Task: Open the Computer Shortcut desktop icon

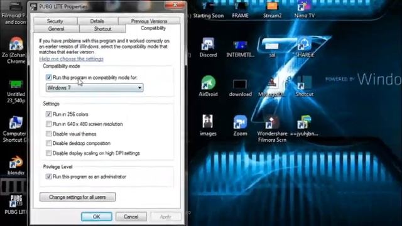Action: pyautogui.click(x=14, y=129)
